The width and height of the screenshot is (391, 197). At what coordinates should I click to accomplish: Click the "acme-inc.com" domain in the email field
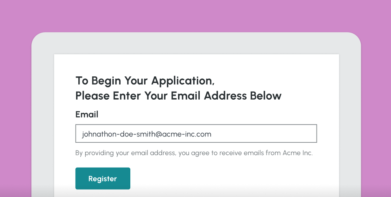189,134
